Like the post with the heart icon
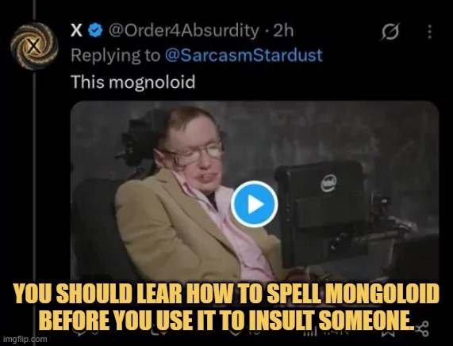 [x=235, y=332]
